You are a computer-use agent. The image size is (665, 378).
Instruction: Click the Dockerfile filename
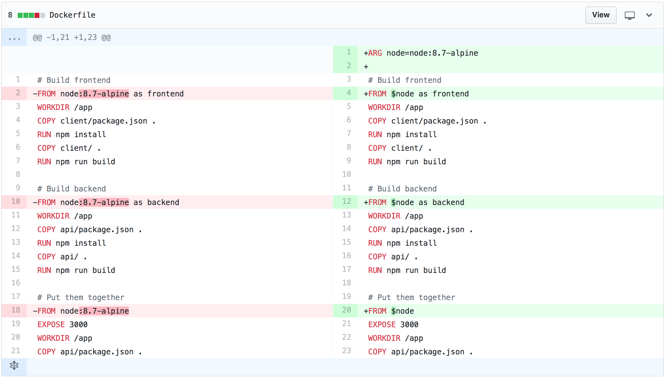pyautogui.click(x=72, y=15)
